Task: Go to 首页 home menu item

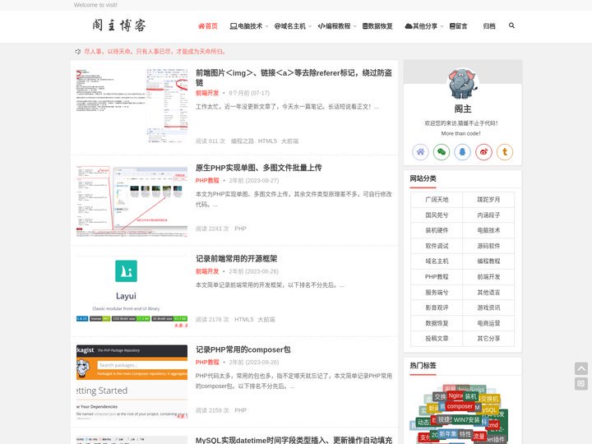Action: 208,26
